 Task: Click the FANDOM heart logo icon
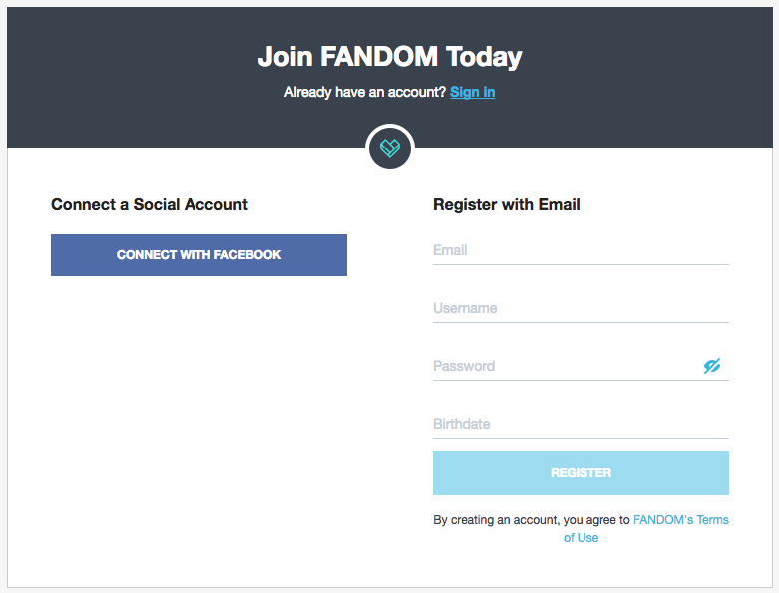tap(390, 148)
